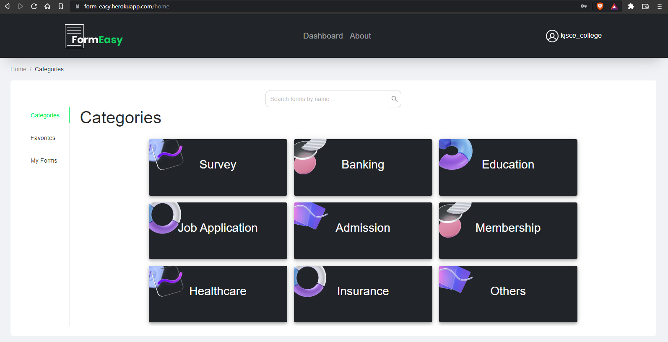
Task: Reload the page with the refresh icon
Action: click(x=34, y=6)
